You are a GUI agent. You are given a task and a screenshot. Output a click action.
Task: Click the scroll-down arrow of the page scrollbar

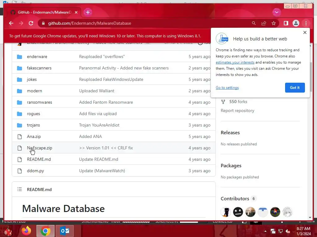point(310,218)
